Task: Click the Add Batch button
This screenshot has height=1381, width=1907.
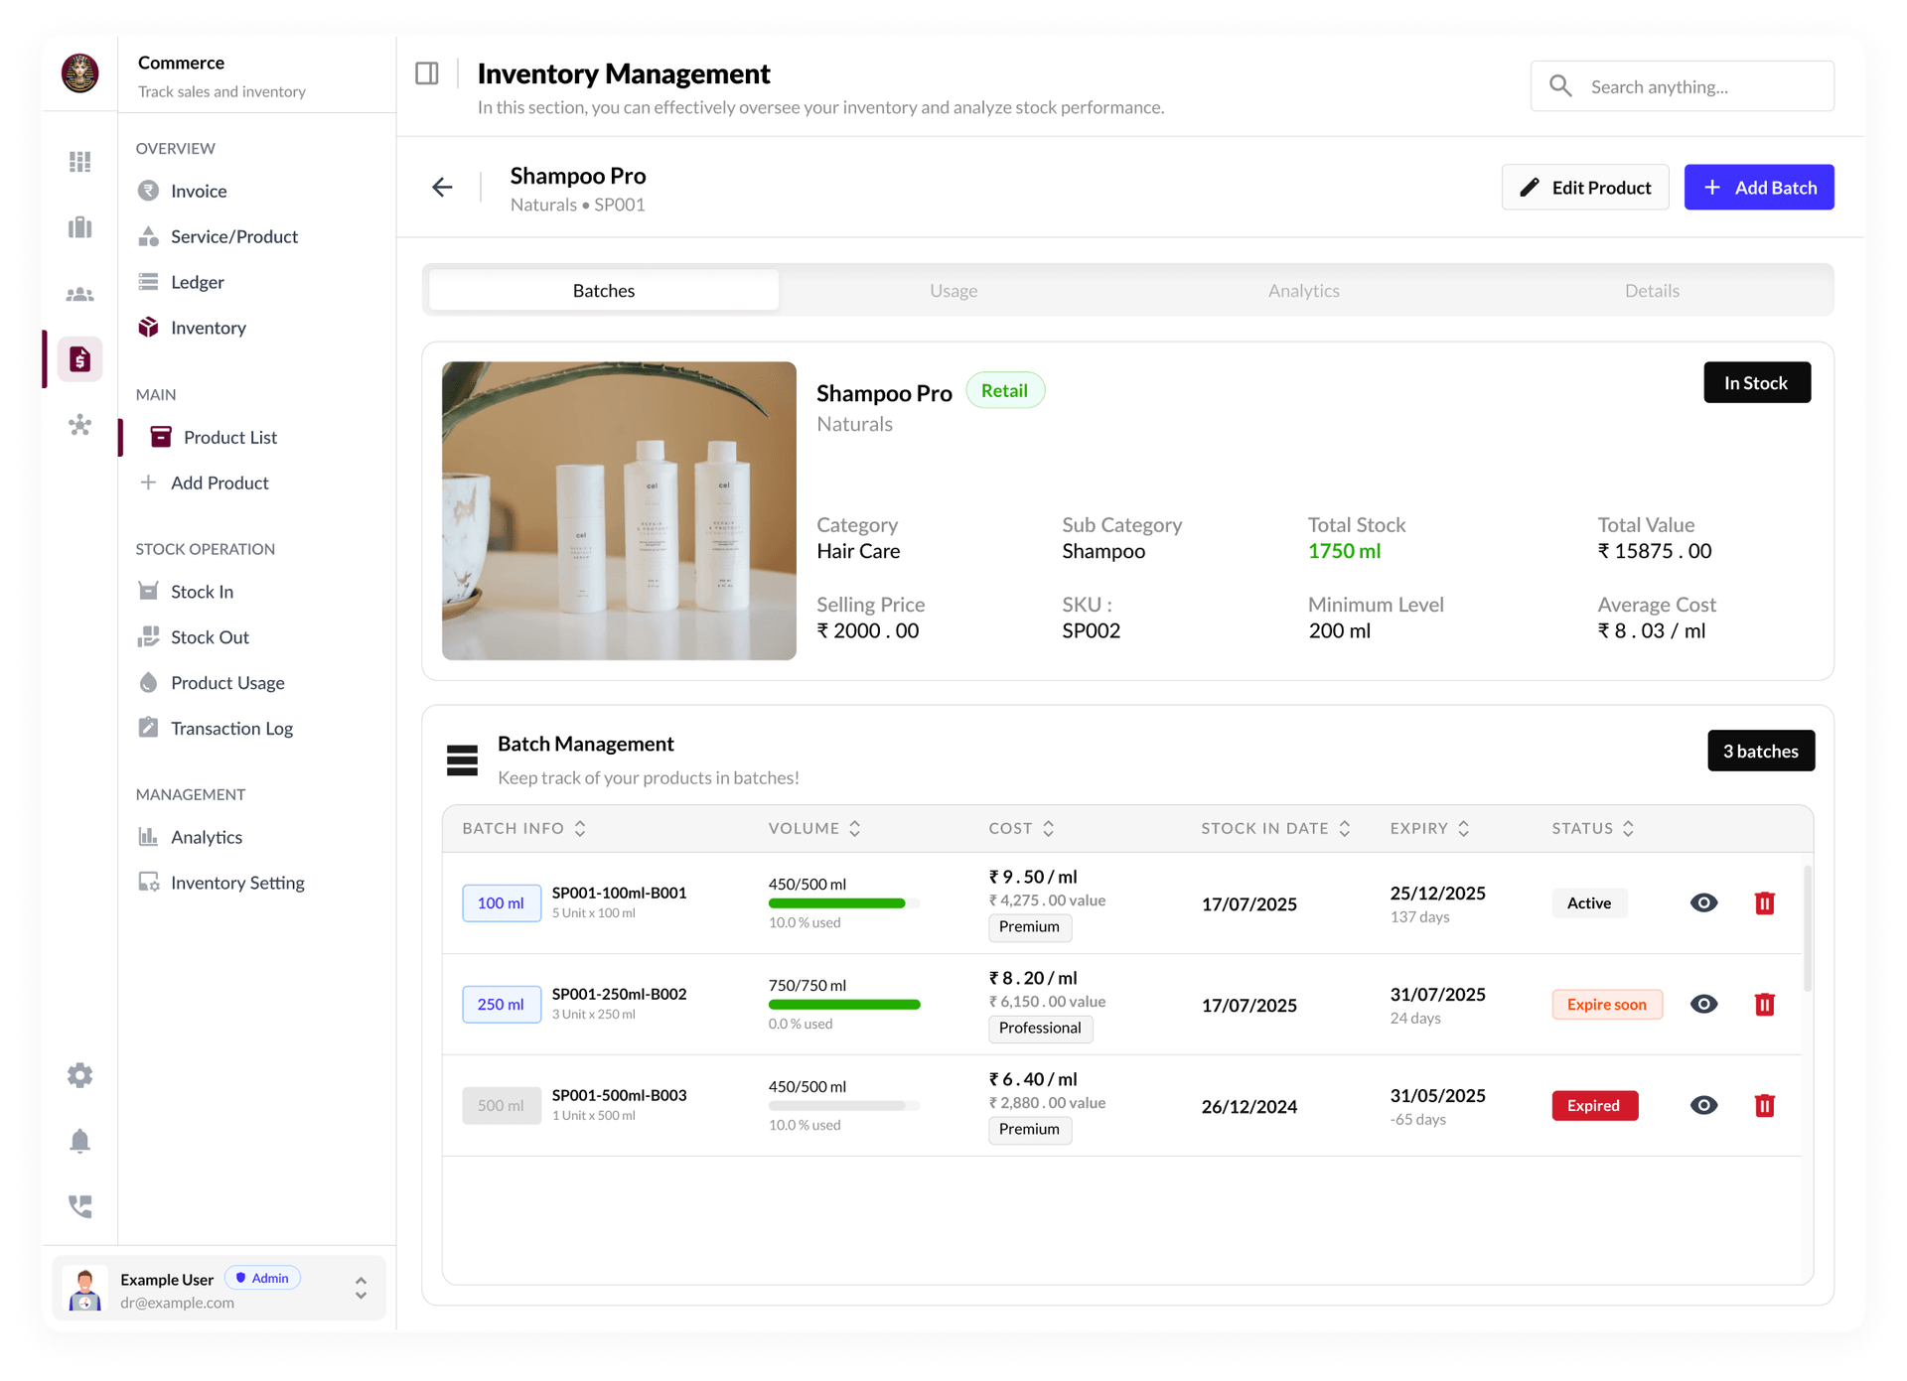Action: 1759,187
